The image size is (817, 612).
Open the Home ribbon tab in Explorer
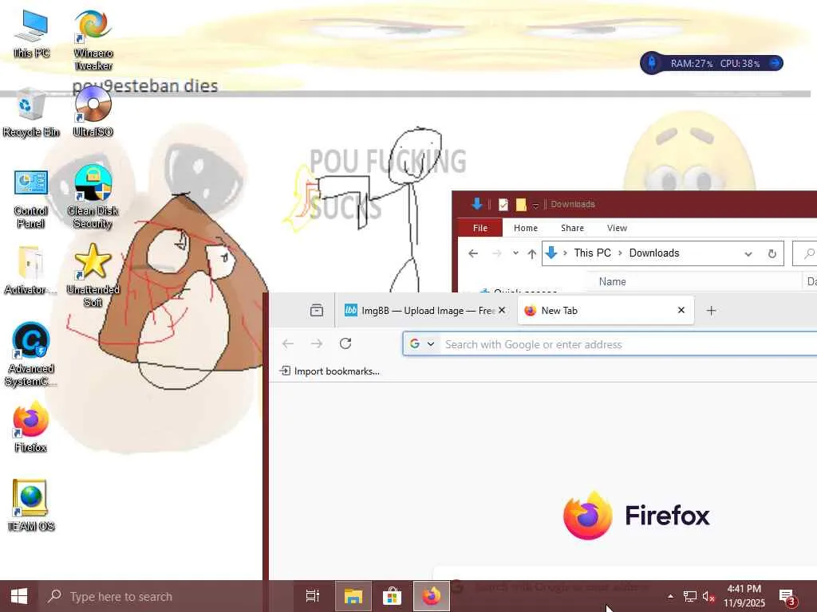tap(525, 228)
